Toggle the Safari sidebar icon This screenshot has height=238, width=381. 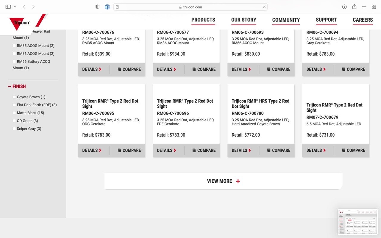[x=8, y=7]
